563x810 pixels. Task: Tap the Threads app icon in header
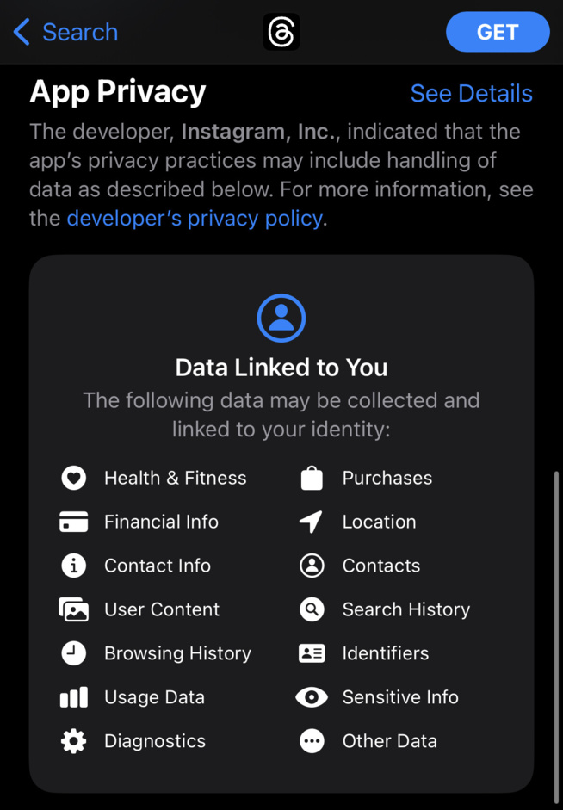click(281, 33)
